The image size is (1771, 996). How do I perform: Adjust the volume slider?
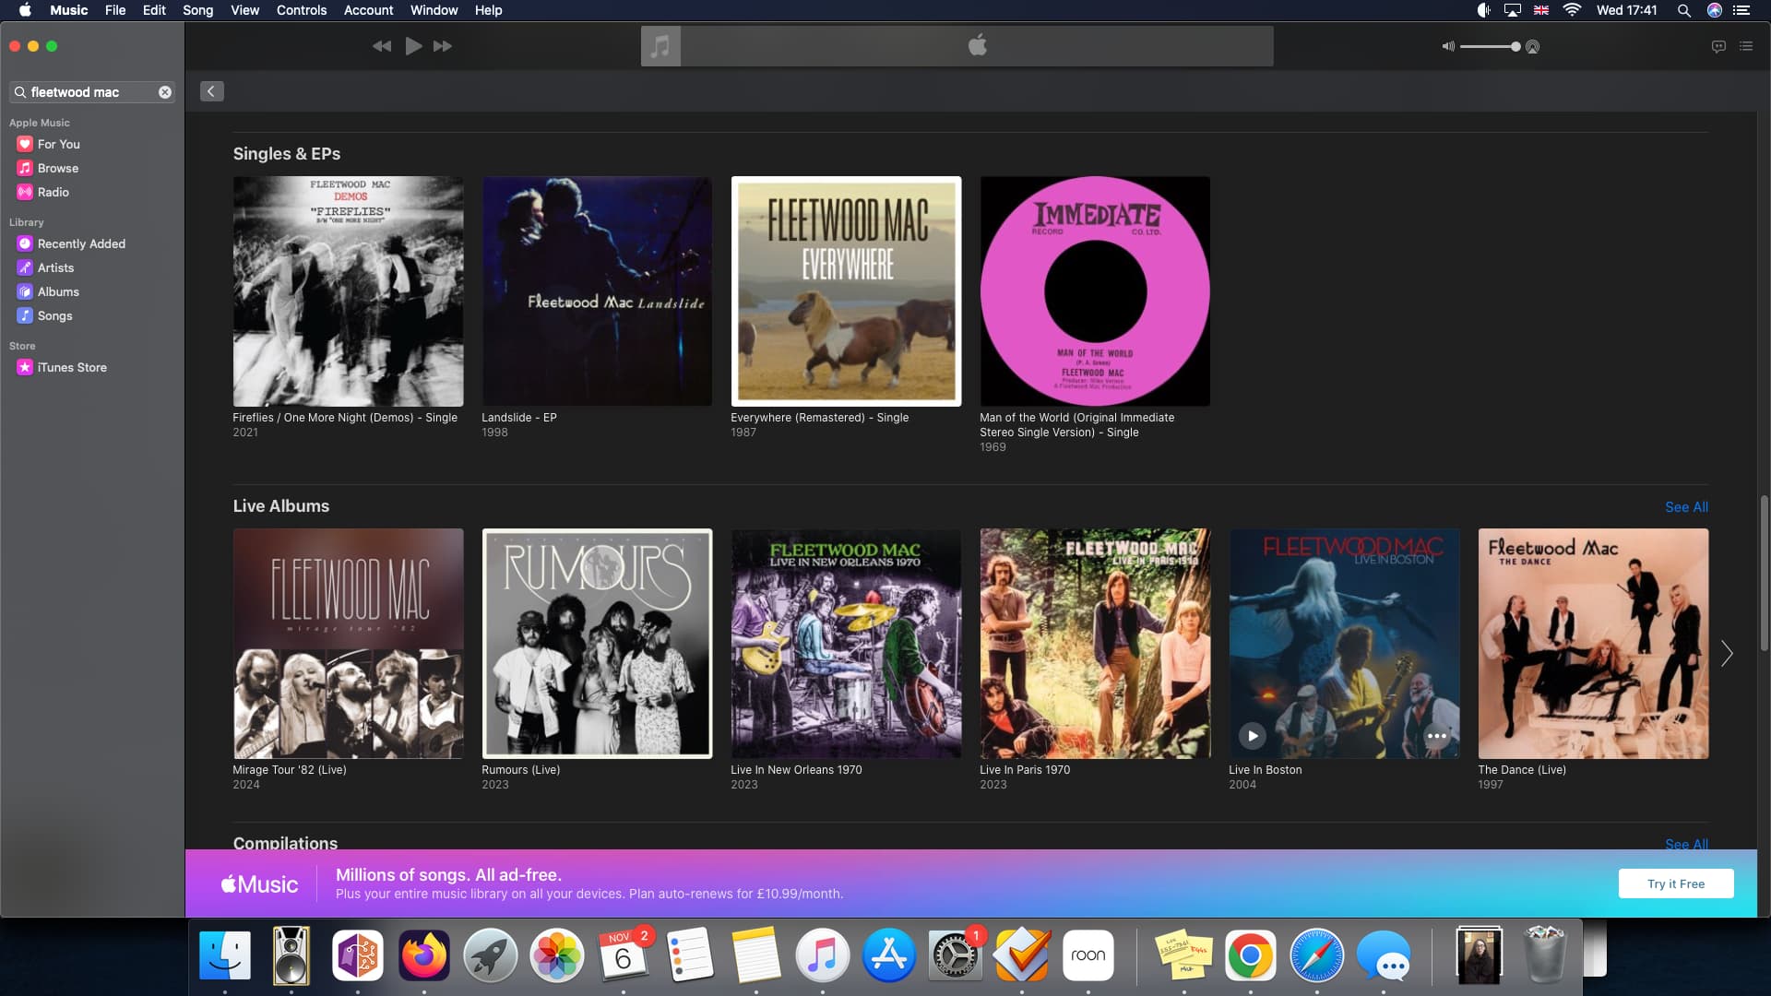[1490, 47]
